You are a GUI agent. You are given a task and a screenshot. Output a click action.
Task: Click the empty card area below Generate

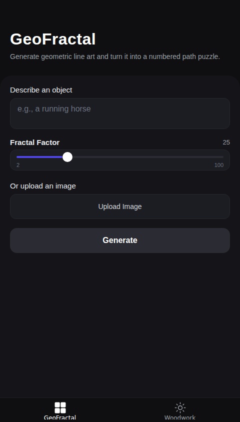120,323
